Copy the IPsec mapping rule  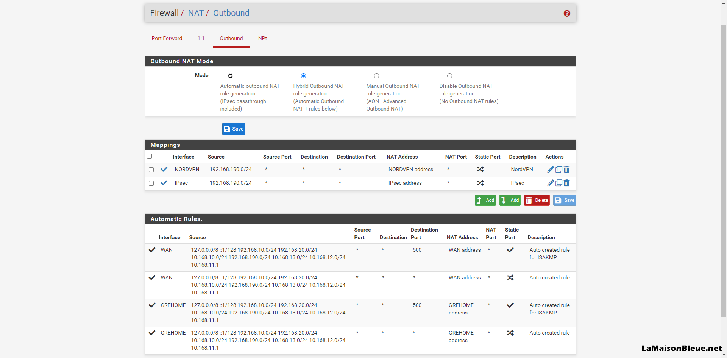(559, 183)
